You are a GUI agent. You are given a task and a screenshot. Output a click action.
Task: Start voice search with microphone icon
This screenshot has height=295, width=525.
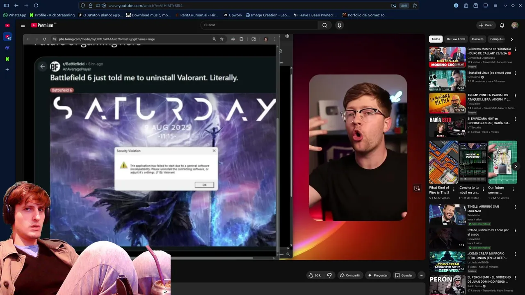(x=339, y=25)
